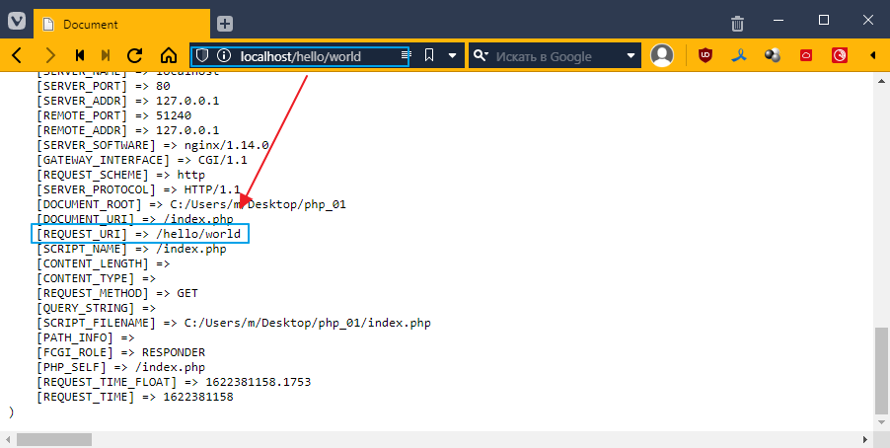Open the Vivaldi menu button
Image resolution: width=890 pixels, height=448 pixels.
point(16,23)
